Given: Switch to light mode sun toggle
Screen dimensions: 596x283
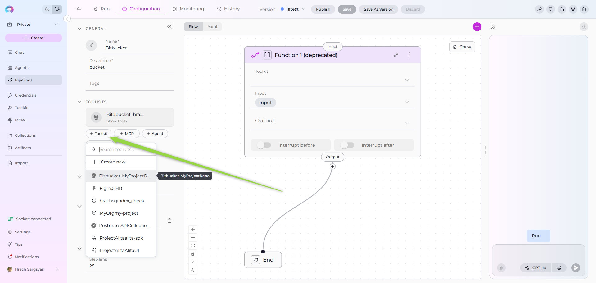Looking at the screenshot, I should tap(57, 9).
